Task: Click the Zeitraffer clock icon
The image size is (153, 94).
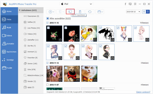Action: click(x=25, y=40)
